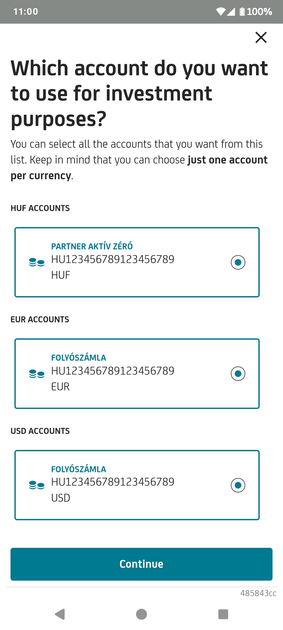Select the USD account radio button
This screenshot has width=283, height=630.
[238, 485]
